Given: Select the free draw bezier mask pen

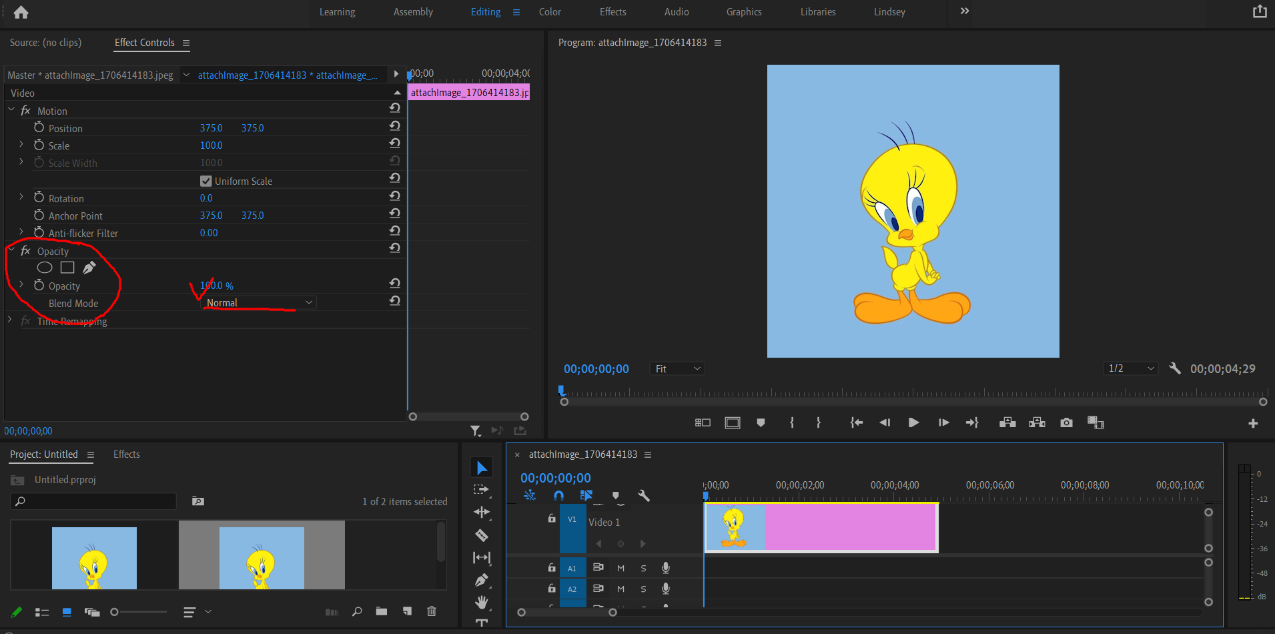Looking at the screenshot, I should 89,268.
